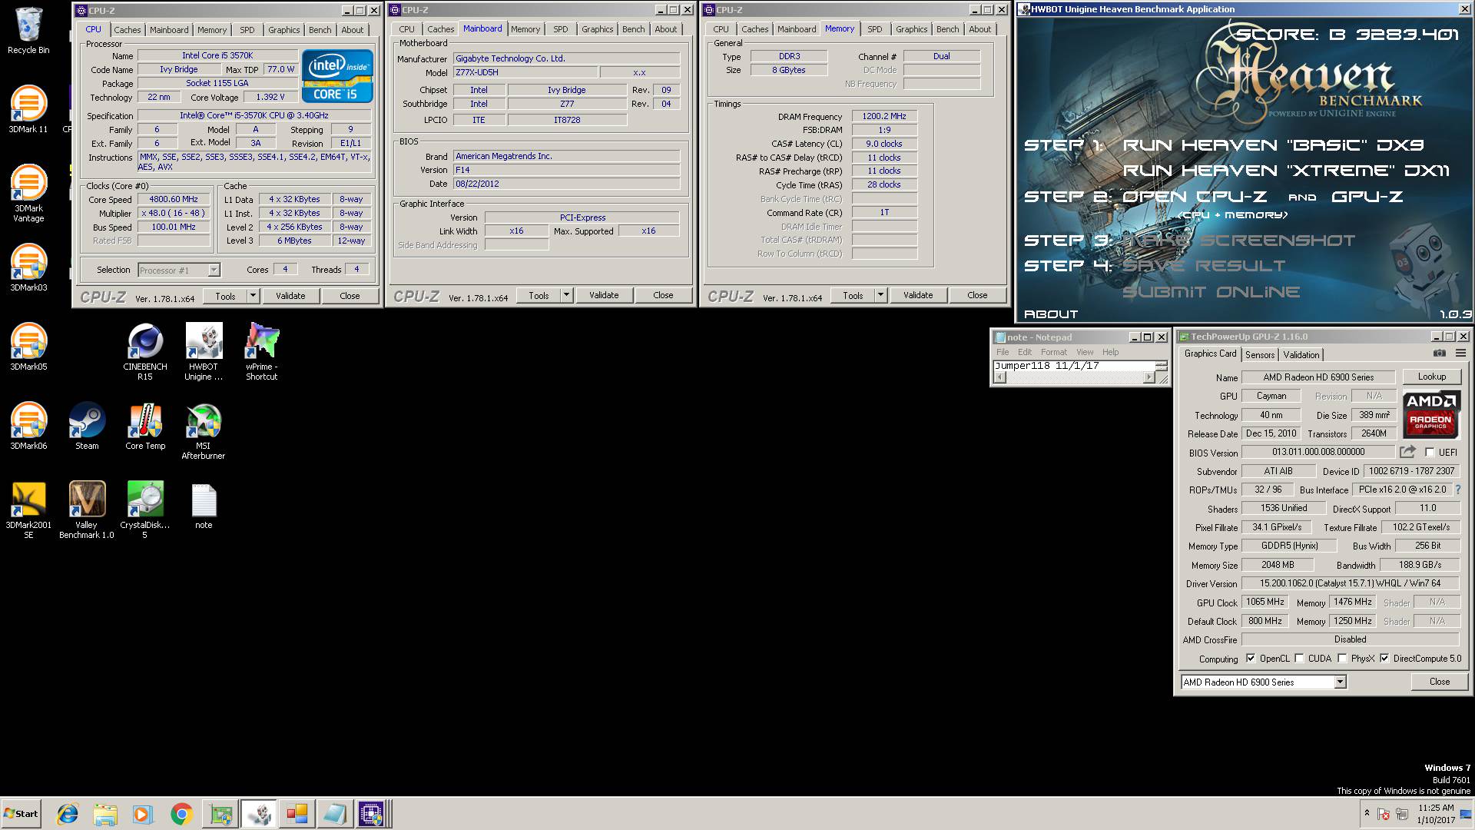Open the SPD tab in Mainboard CPU-Z window

pyautogui.click(x=561, y=29)
